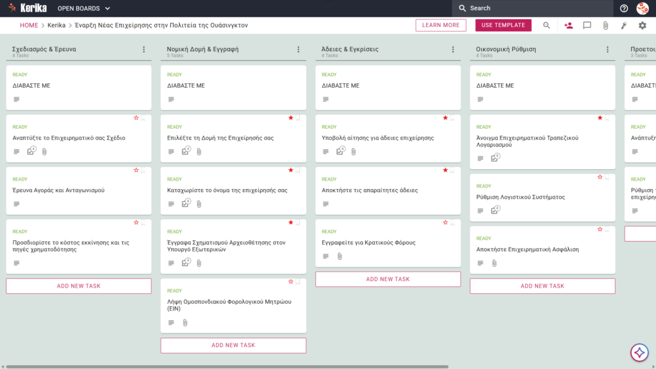
Task: Click the board search magnifier icon
Action: tap(546, 26)
